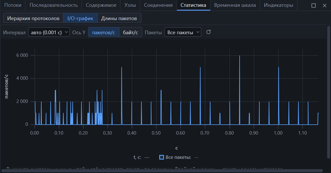331x173 pixels.
Task: Click the 'Все пакеты:' legend label
Action: click(179, 157)
